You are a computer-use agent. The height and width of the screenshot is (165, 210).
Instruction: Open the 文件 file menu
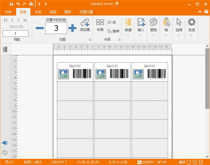8,12
